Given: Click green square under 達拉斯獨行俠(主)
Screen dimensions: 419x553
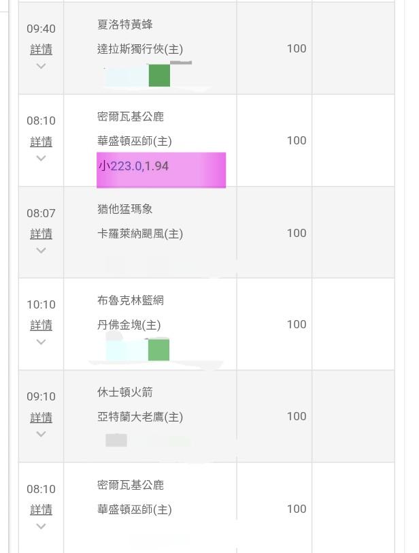Looking at the screenshot, I should point(159,76).
